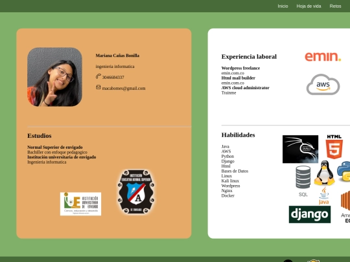Click the Amazon EC2 orange logo
350x262 pixels.
coord(345,207)
